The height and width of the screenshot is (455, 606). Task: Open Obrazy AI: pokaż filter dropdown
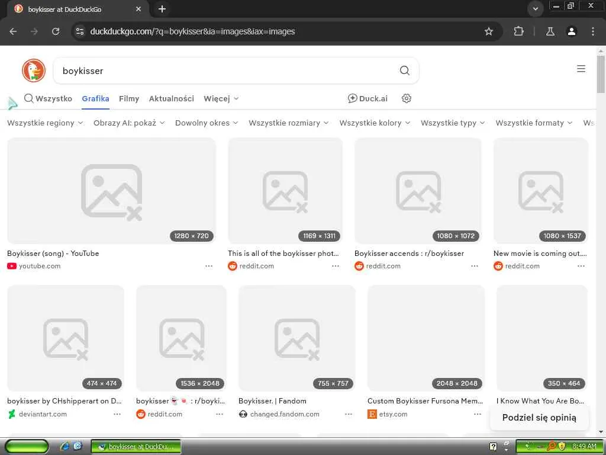[x=129, y=123]
